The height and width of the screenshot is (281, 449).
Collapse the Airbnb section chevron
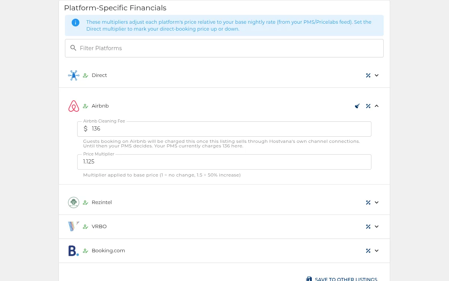tap(376, 106)
